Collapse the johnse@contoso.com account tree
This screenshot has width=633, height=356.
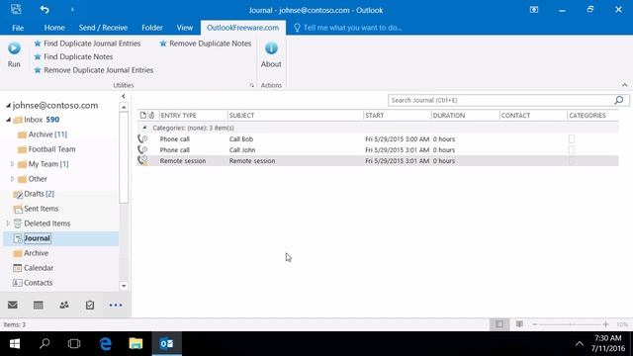(x=8, y=106)
